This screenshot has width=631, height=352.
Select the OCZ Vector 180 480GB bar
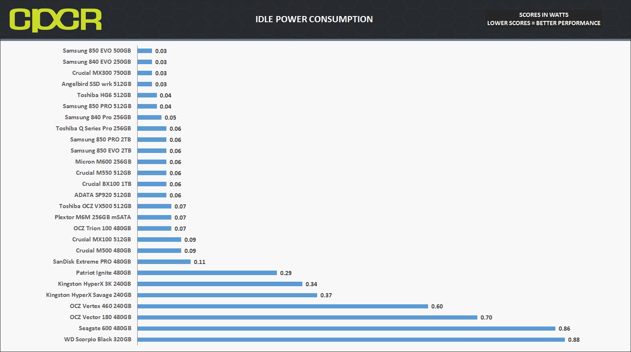point(307,317)
